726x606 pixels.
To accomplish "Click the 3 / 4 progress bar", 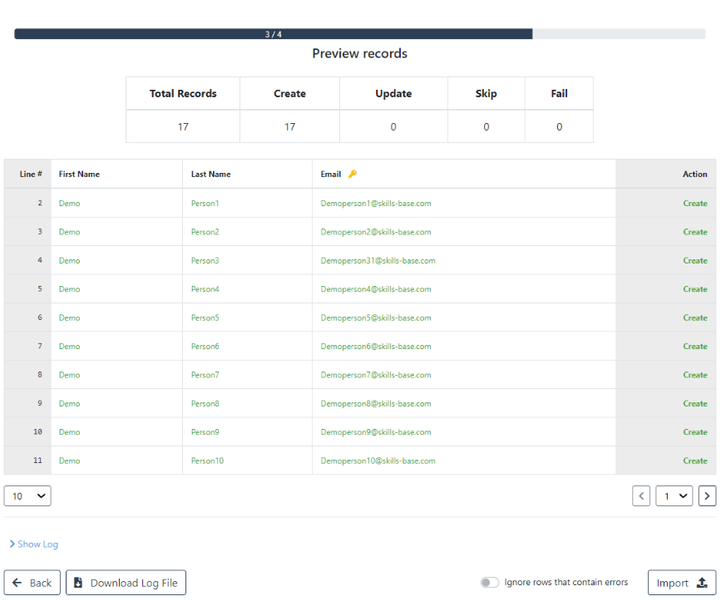I will pyautogui.click(x=274, y=34).
